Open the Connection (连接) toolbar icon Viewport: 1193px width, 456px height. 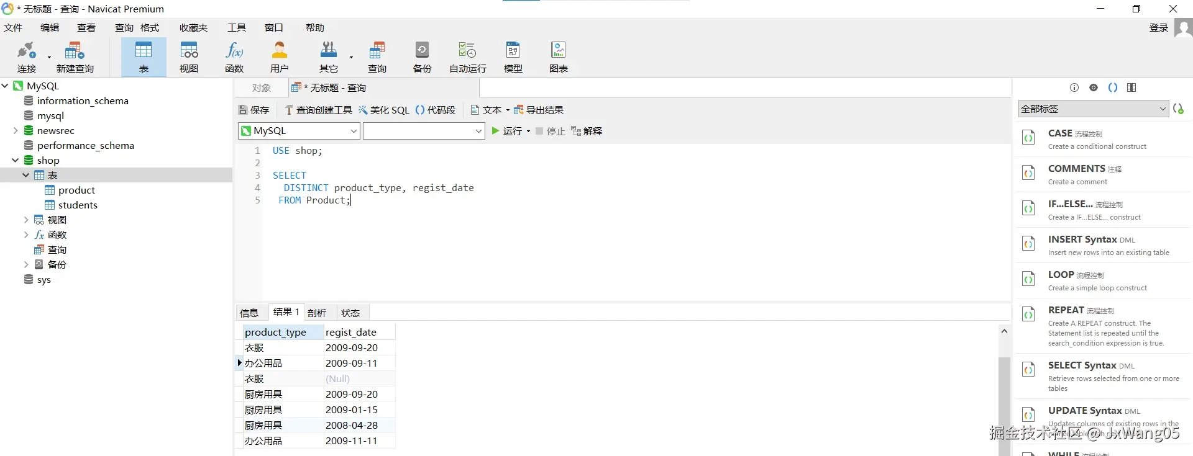coord(27,57)
